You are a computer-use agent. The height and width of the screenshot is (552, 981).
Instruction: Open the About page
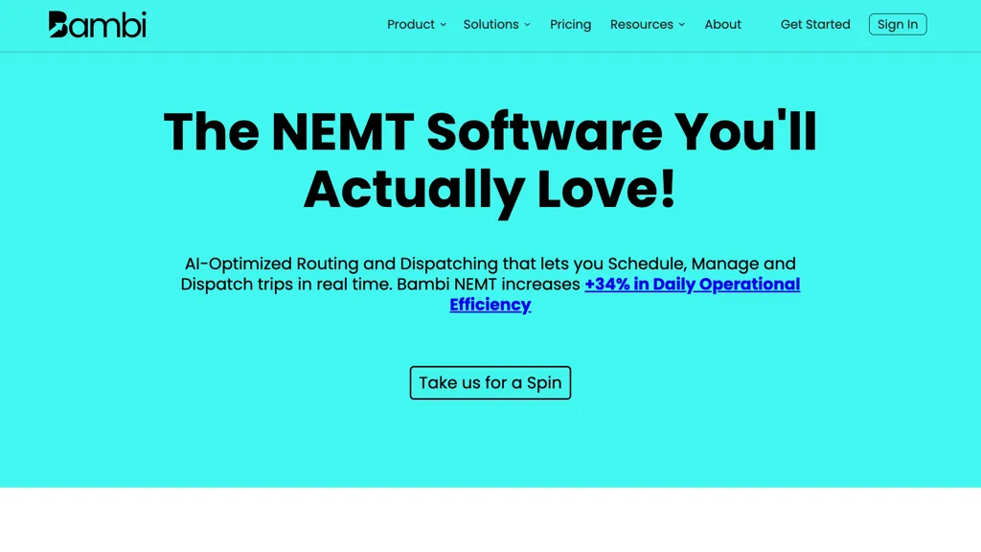pyautogui.click(x=722, y=25)
